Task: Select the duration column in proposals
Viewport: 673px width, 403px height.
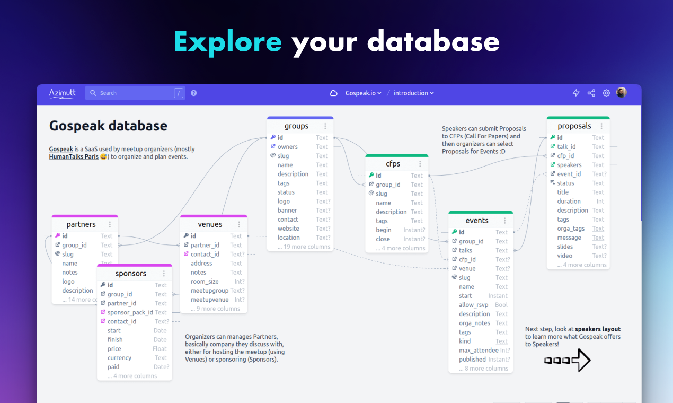Action: [578, 202]
